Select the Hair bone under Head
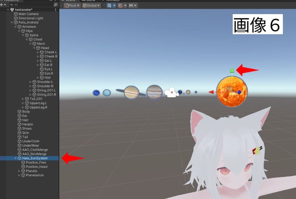Screen dimensions: 296x199 [30, 78]
